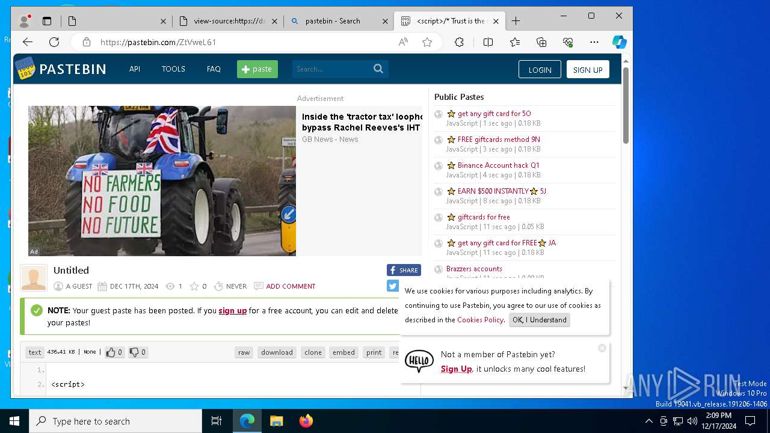The image size is (770, 433).
Task: Create a new paste button
Action: (257, 69)
